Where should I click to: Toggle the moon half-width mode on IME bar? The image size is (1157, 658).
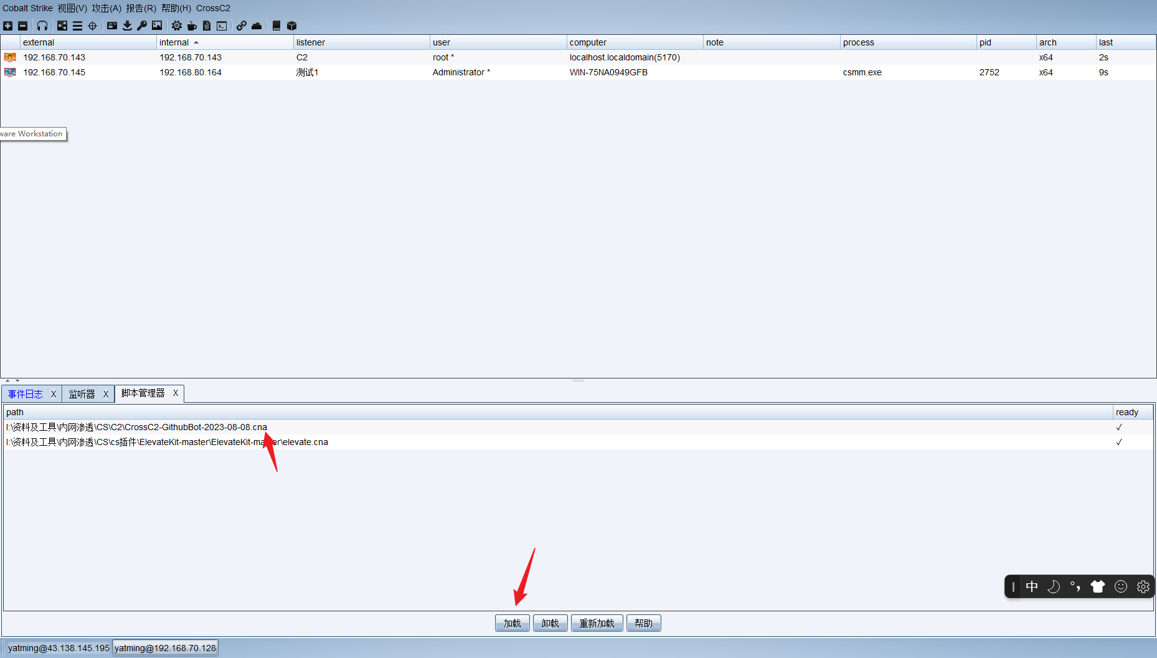tap(1054, 586)
